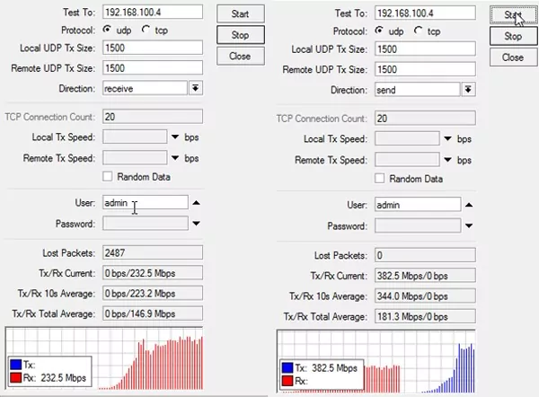Click Remote UDP Tx Size field in right window
The height and width of the screenshot is (397, 539).
coord(425,69)
